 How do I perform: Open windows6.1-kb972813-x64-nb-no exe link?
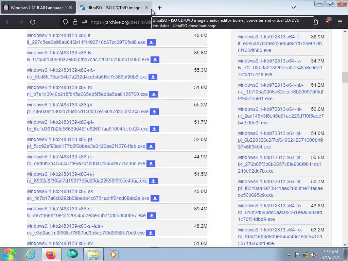pos(280,92)
